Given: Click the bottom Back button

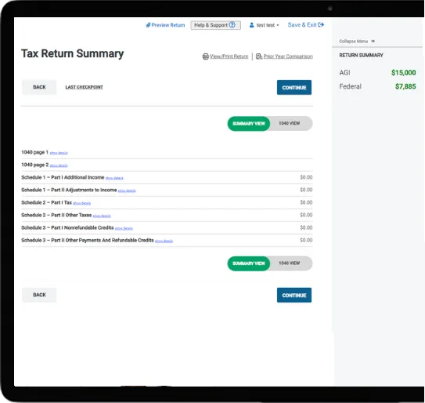Looking at the screenshot, I should [39, 295].
